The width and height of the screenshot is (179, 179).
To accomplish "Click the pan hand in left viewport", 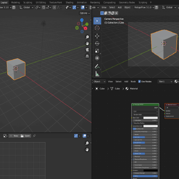I will [x=87, y=43].
